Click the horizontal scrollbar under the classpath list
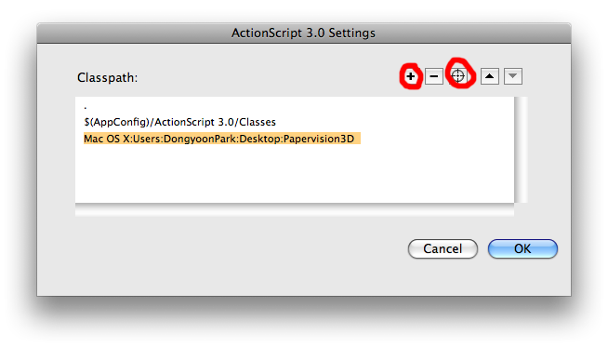The height and width of the screenshot is (347, 608). [x=295, y=209]
